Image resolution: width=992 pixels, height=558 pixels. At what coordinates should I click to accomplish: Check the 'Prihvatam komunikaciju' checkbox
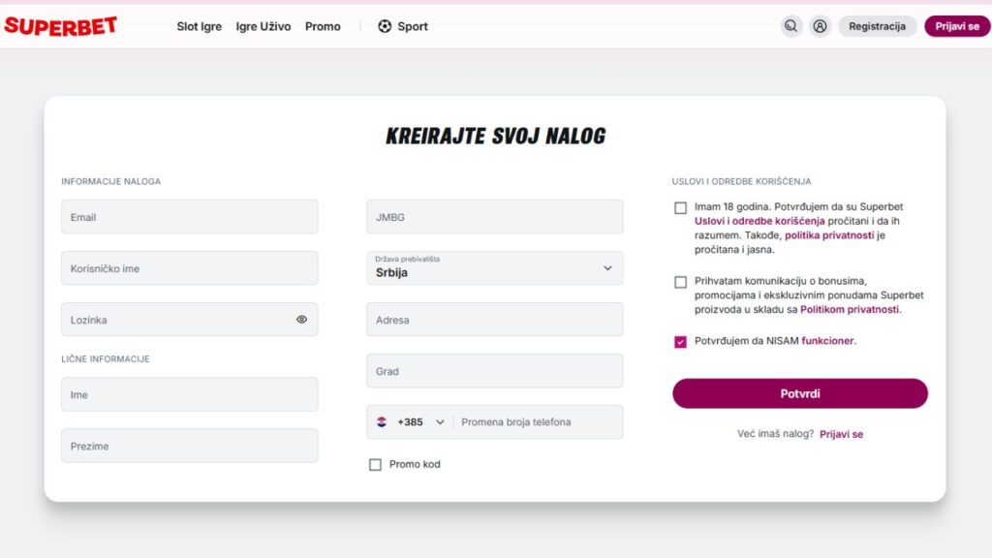coord(680,282)
